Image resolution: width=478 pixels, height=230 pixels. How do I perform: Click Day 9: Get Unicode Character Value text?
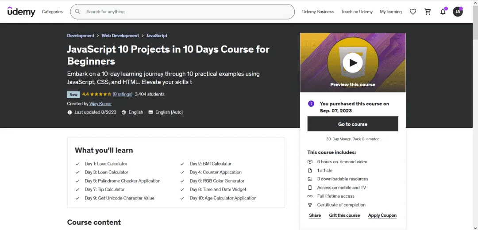coord(119,198)
